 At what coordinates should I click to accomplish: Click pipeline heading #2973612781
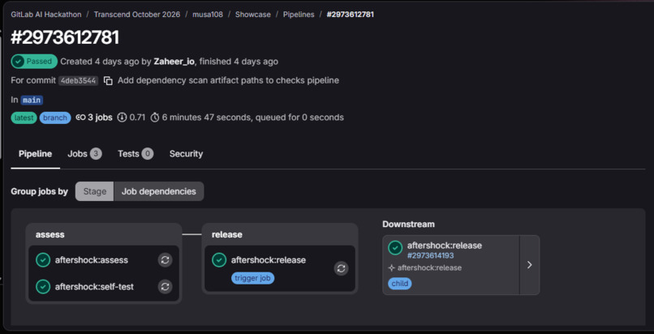pyautogui.click(x=65, y=37)
